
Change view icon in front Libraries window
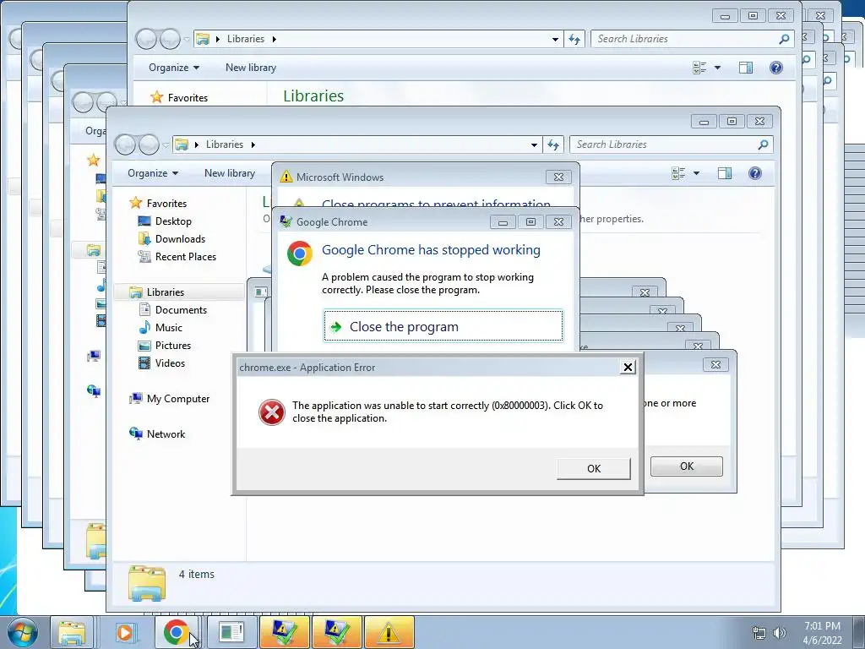[x=678, y=173]
